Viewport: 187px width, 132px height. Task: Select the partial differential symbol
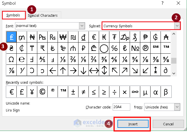[166, 70]
